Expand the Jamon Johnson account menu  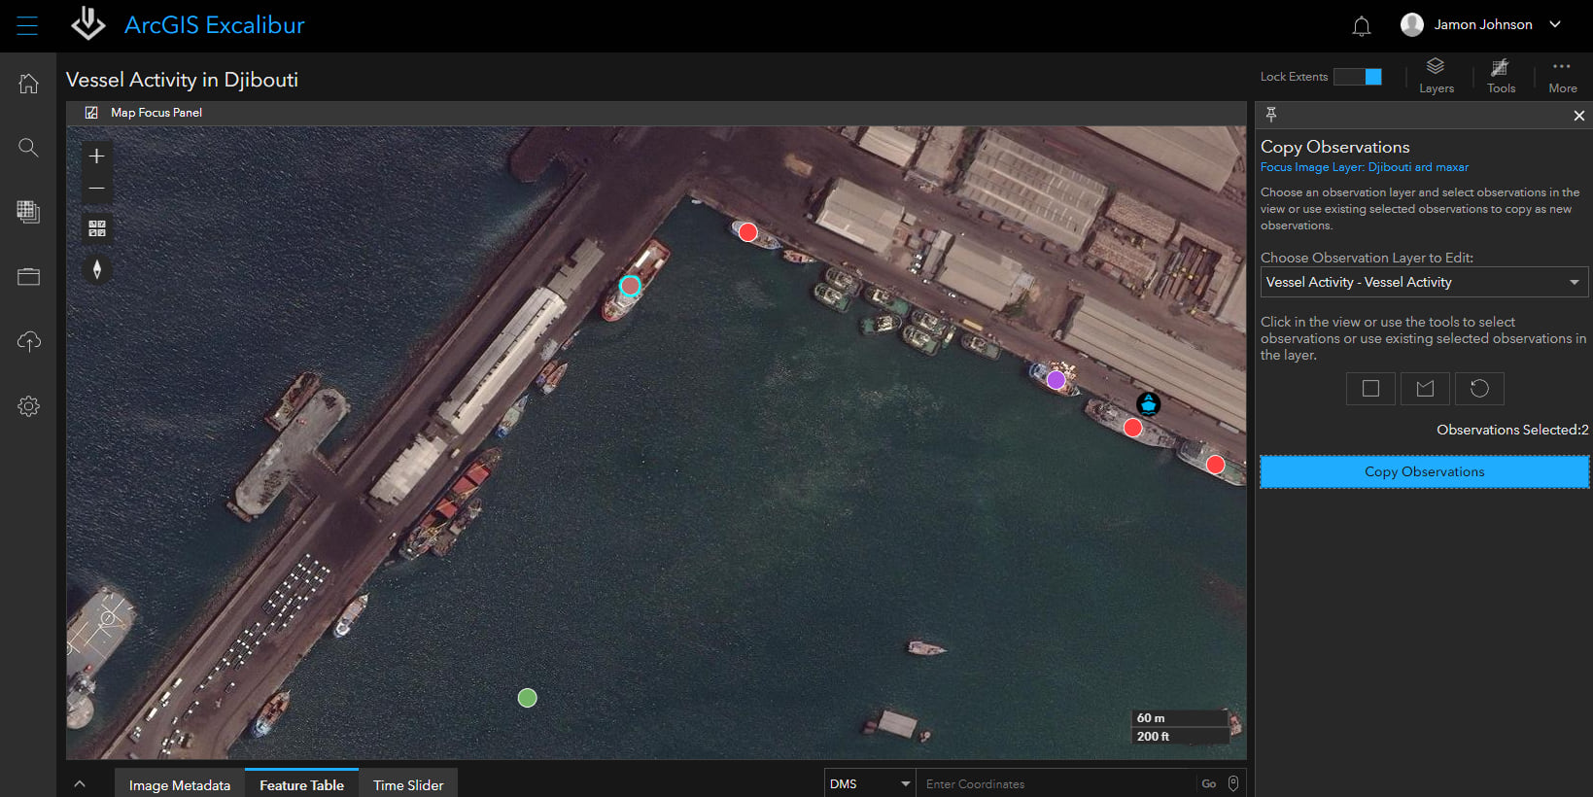click(1555, 24)
